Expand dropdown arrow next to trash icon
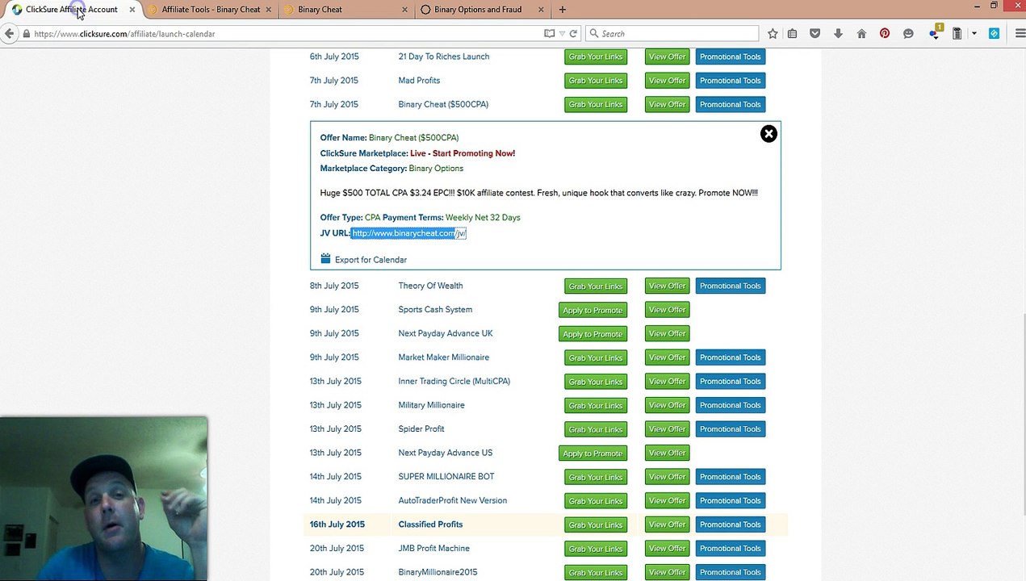Screen dimensions: 1026x581 point(974,34)
